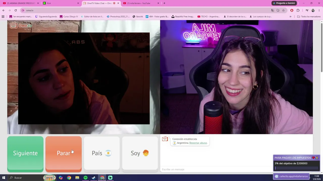This screenshot has height=181, width=323.
Task: Click the green Siguiente button
Action: pos(25,154)
